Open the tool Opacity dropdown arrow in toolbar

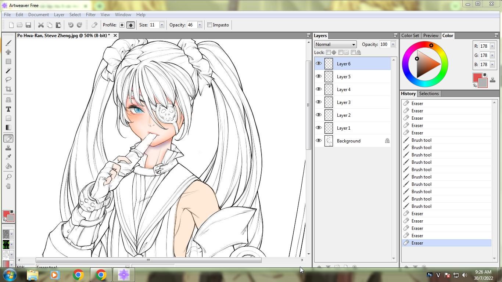(200, 25)
